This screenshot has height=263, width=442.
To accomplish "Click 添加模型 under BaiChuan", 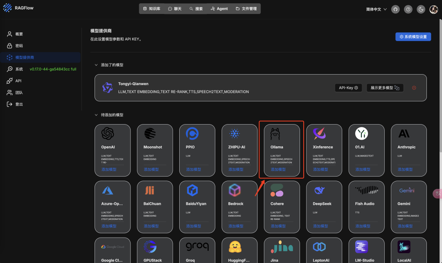I will (x=151, y=226).
